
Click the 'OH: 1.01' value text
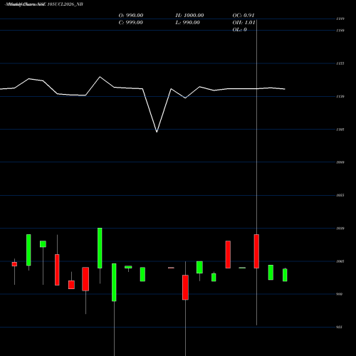point(244,23)
